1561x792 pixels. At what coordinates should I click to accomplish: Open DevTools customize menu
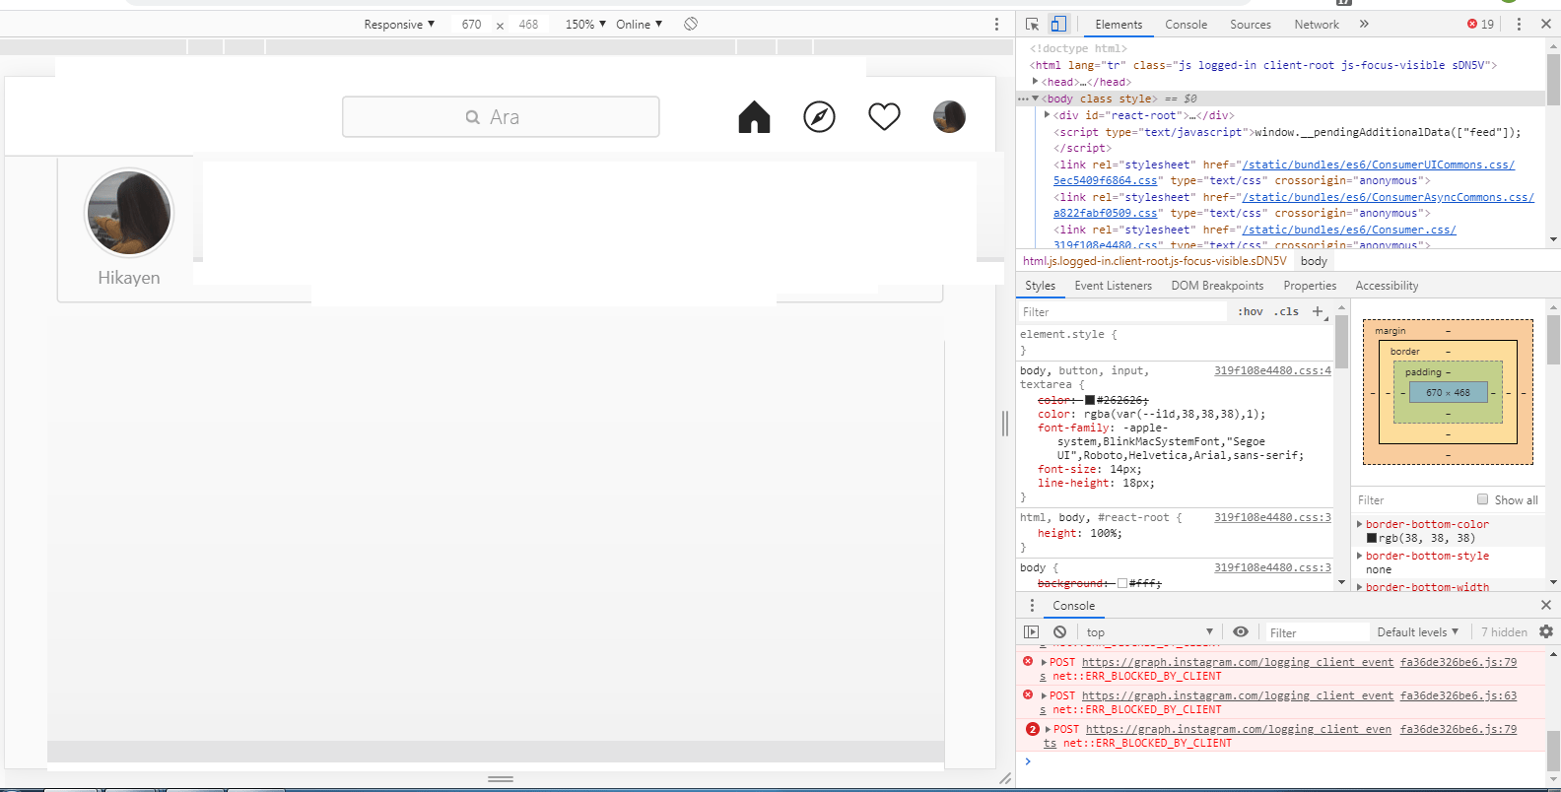point(1518,24)
